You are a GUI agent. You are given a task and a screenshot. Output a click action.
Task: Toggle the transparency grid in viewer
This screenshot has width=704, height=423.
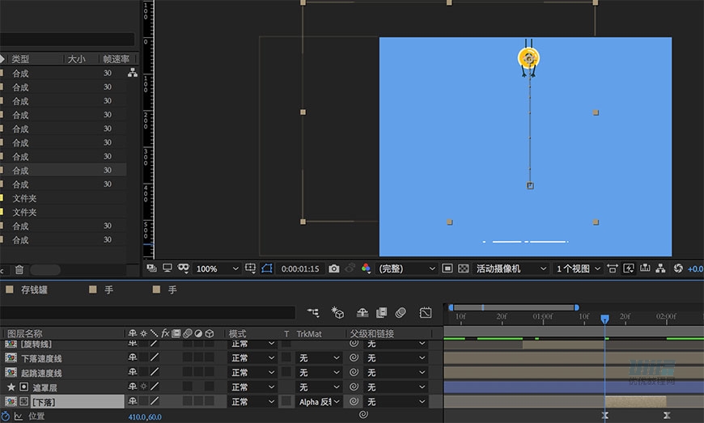(x=464, y=269)
